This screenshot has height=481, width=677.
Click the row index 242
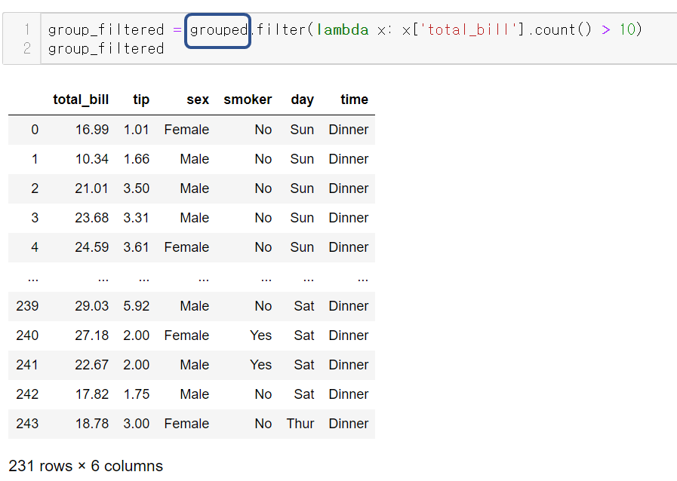coord(27,394)
